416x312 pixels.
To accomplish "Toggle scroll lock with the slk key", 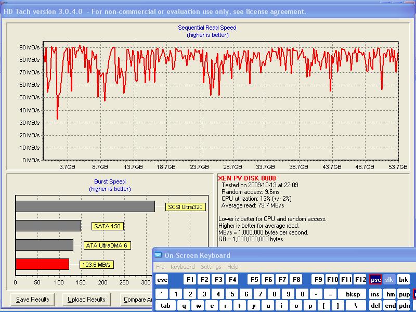I will (389, 280).
